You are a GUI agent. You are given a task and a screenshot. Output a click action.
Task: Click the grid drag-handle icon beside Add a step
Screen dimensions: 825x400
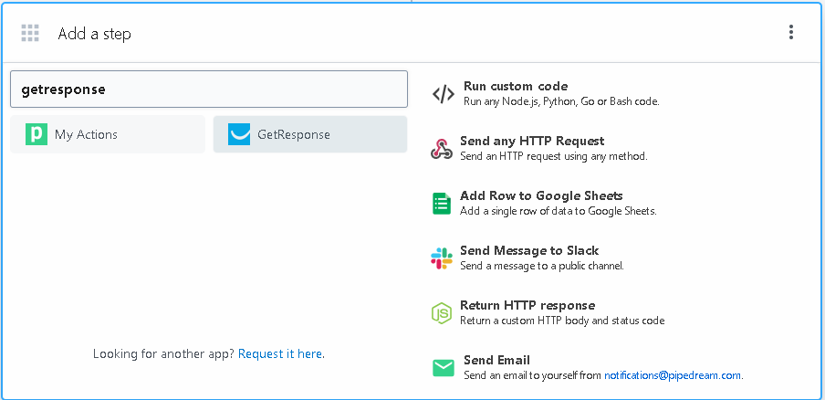click(x=30, y=33)
